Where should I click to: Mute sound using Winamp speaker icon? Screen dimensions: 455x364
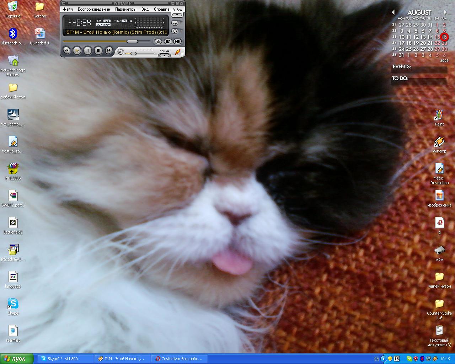pos(121,52)
